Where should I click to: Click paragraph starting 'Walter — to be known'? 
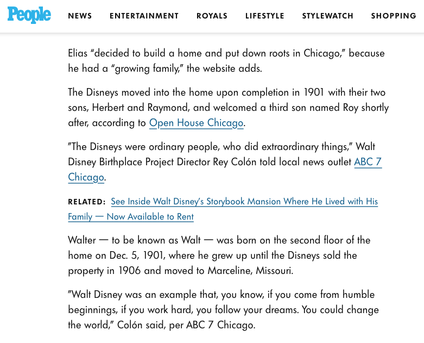(219, 255)
